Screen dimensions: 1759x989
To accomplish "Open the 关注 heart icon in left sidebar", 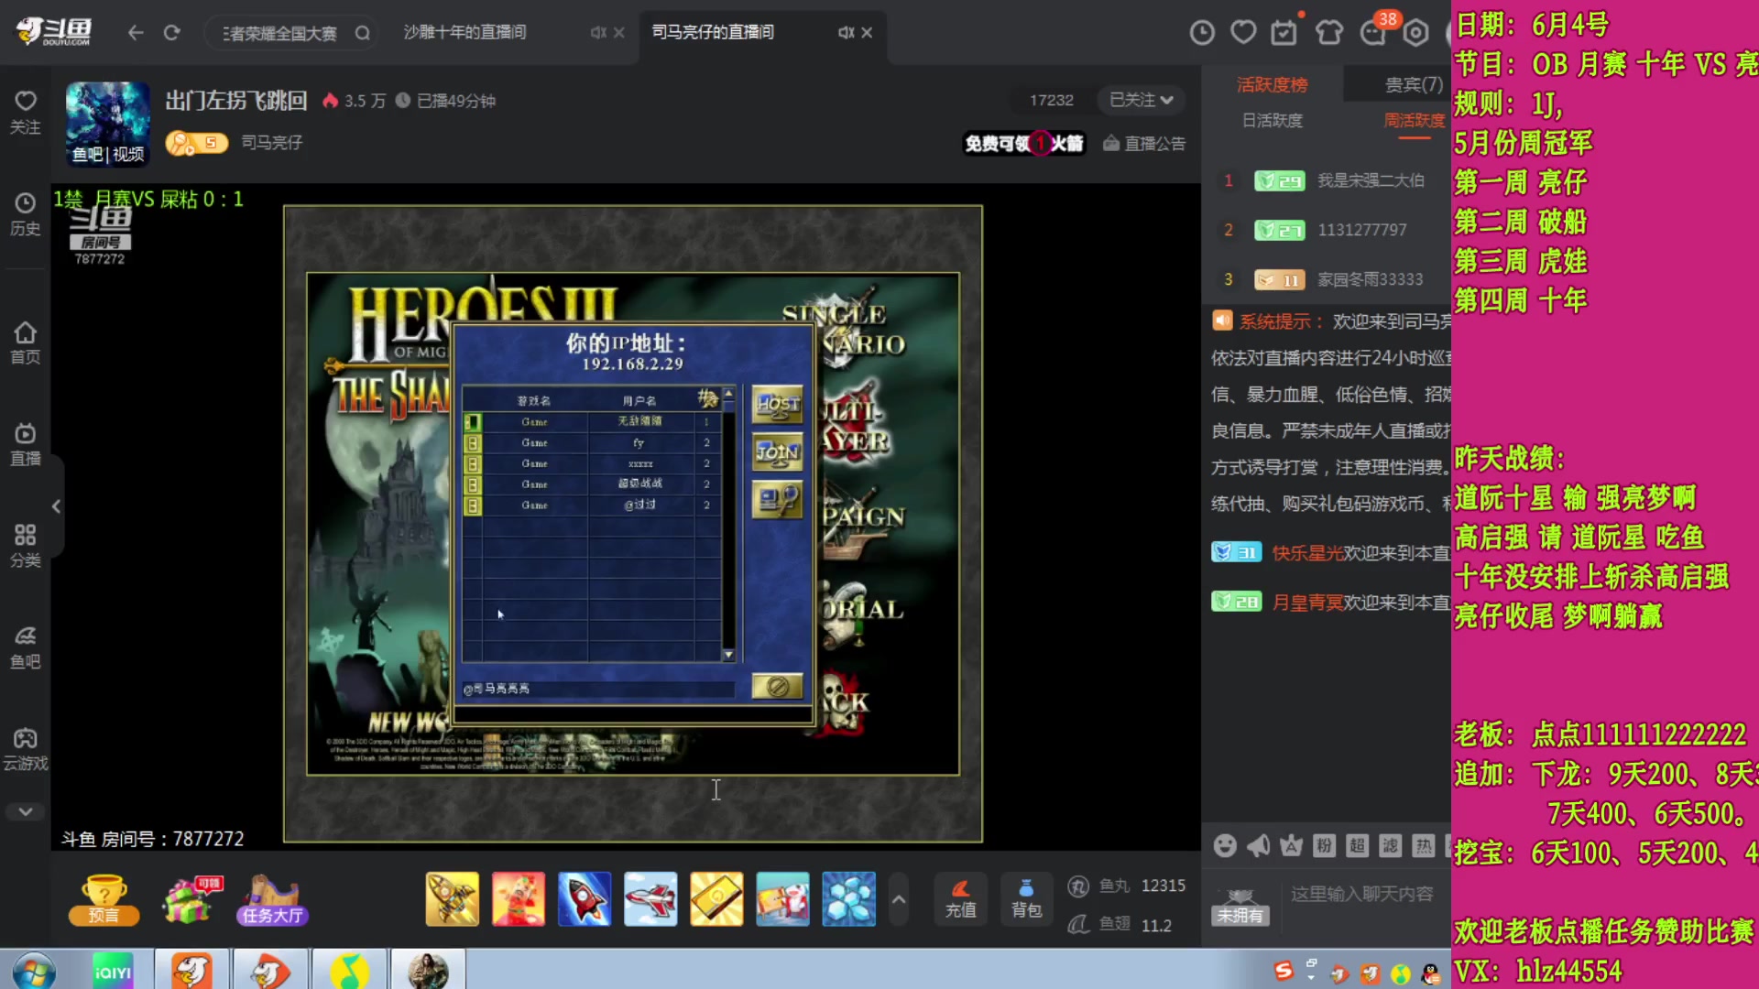I will (x=26, y=112).
